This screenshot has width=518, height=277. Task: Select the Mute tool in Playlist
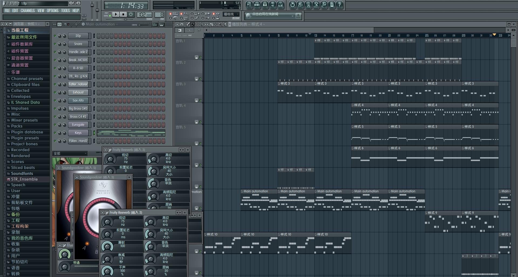[202, 24]
